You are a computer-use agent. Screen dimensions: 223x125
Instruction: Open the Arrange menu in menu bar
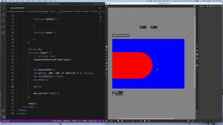point(28,1)
